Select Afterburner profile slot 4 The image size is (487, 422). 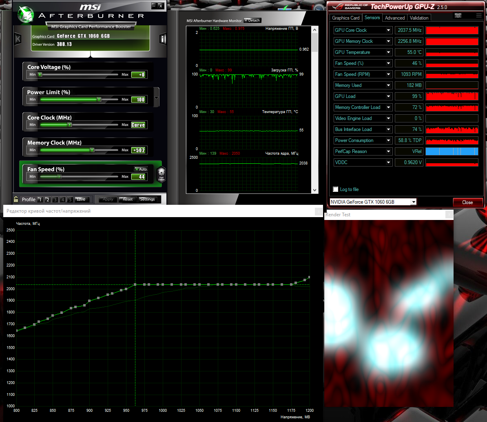(62, 200)
